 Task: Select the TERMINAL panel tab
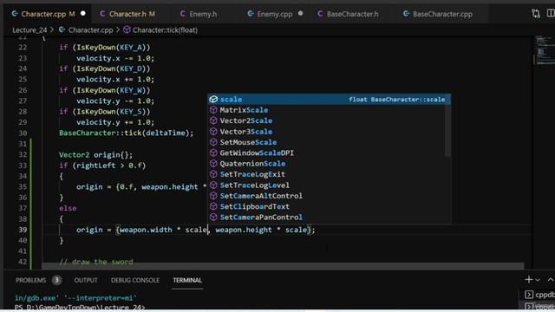tap(187, 280)
